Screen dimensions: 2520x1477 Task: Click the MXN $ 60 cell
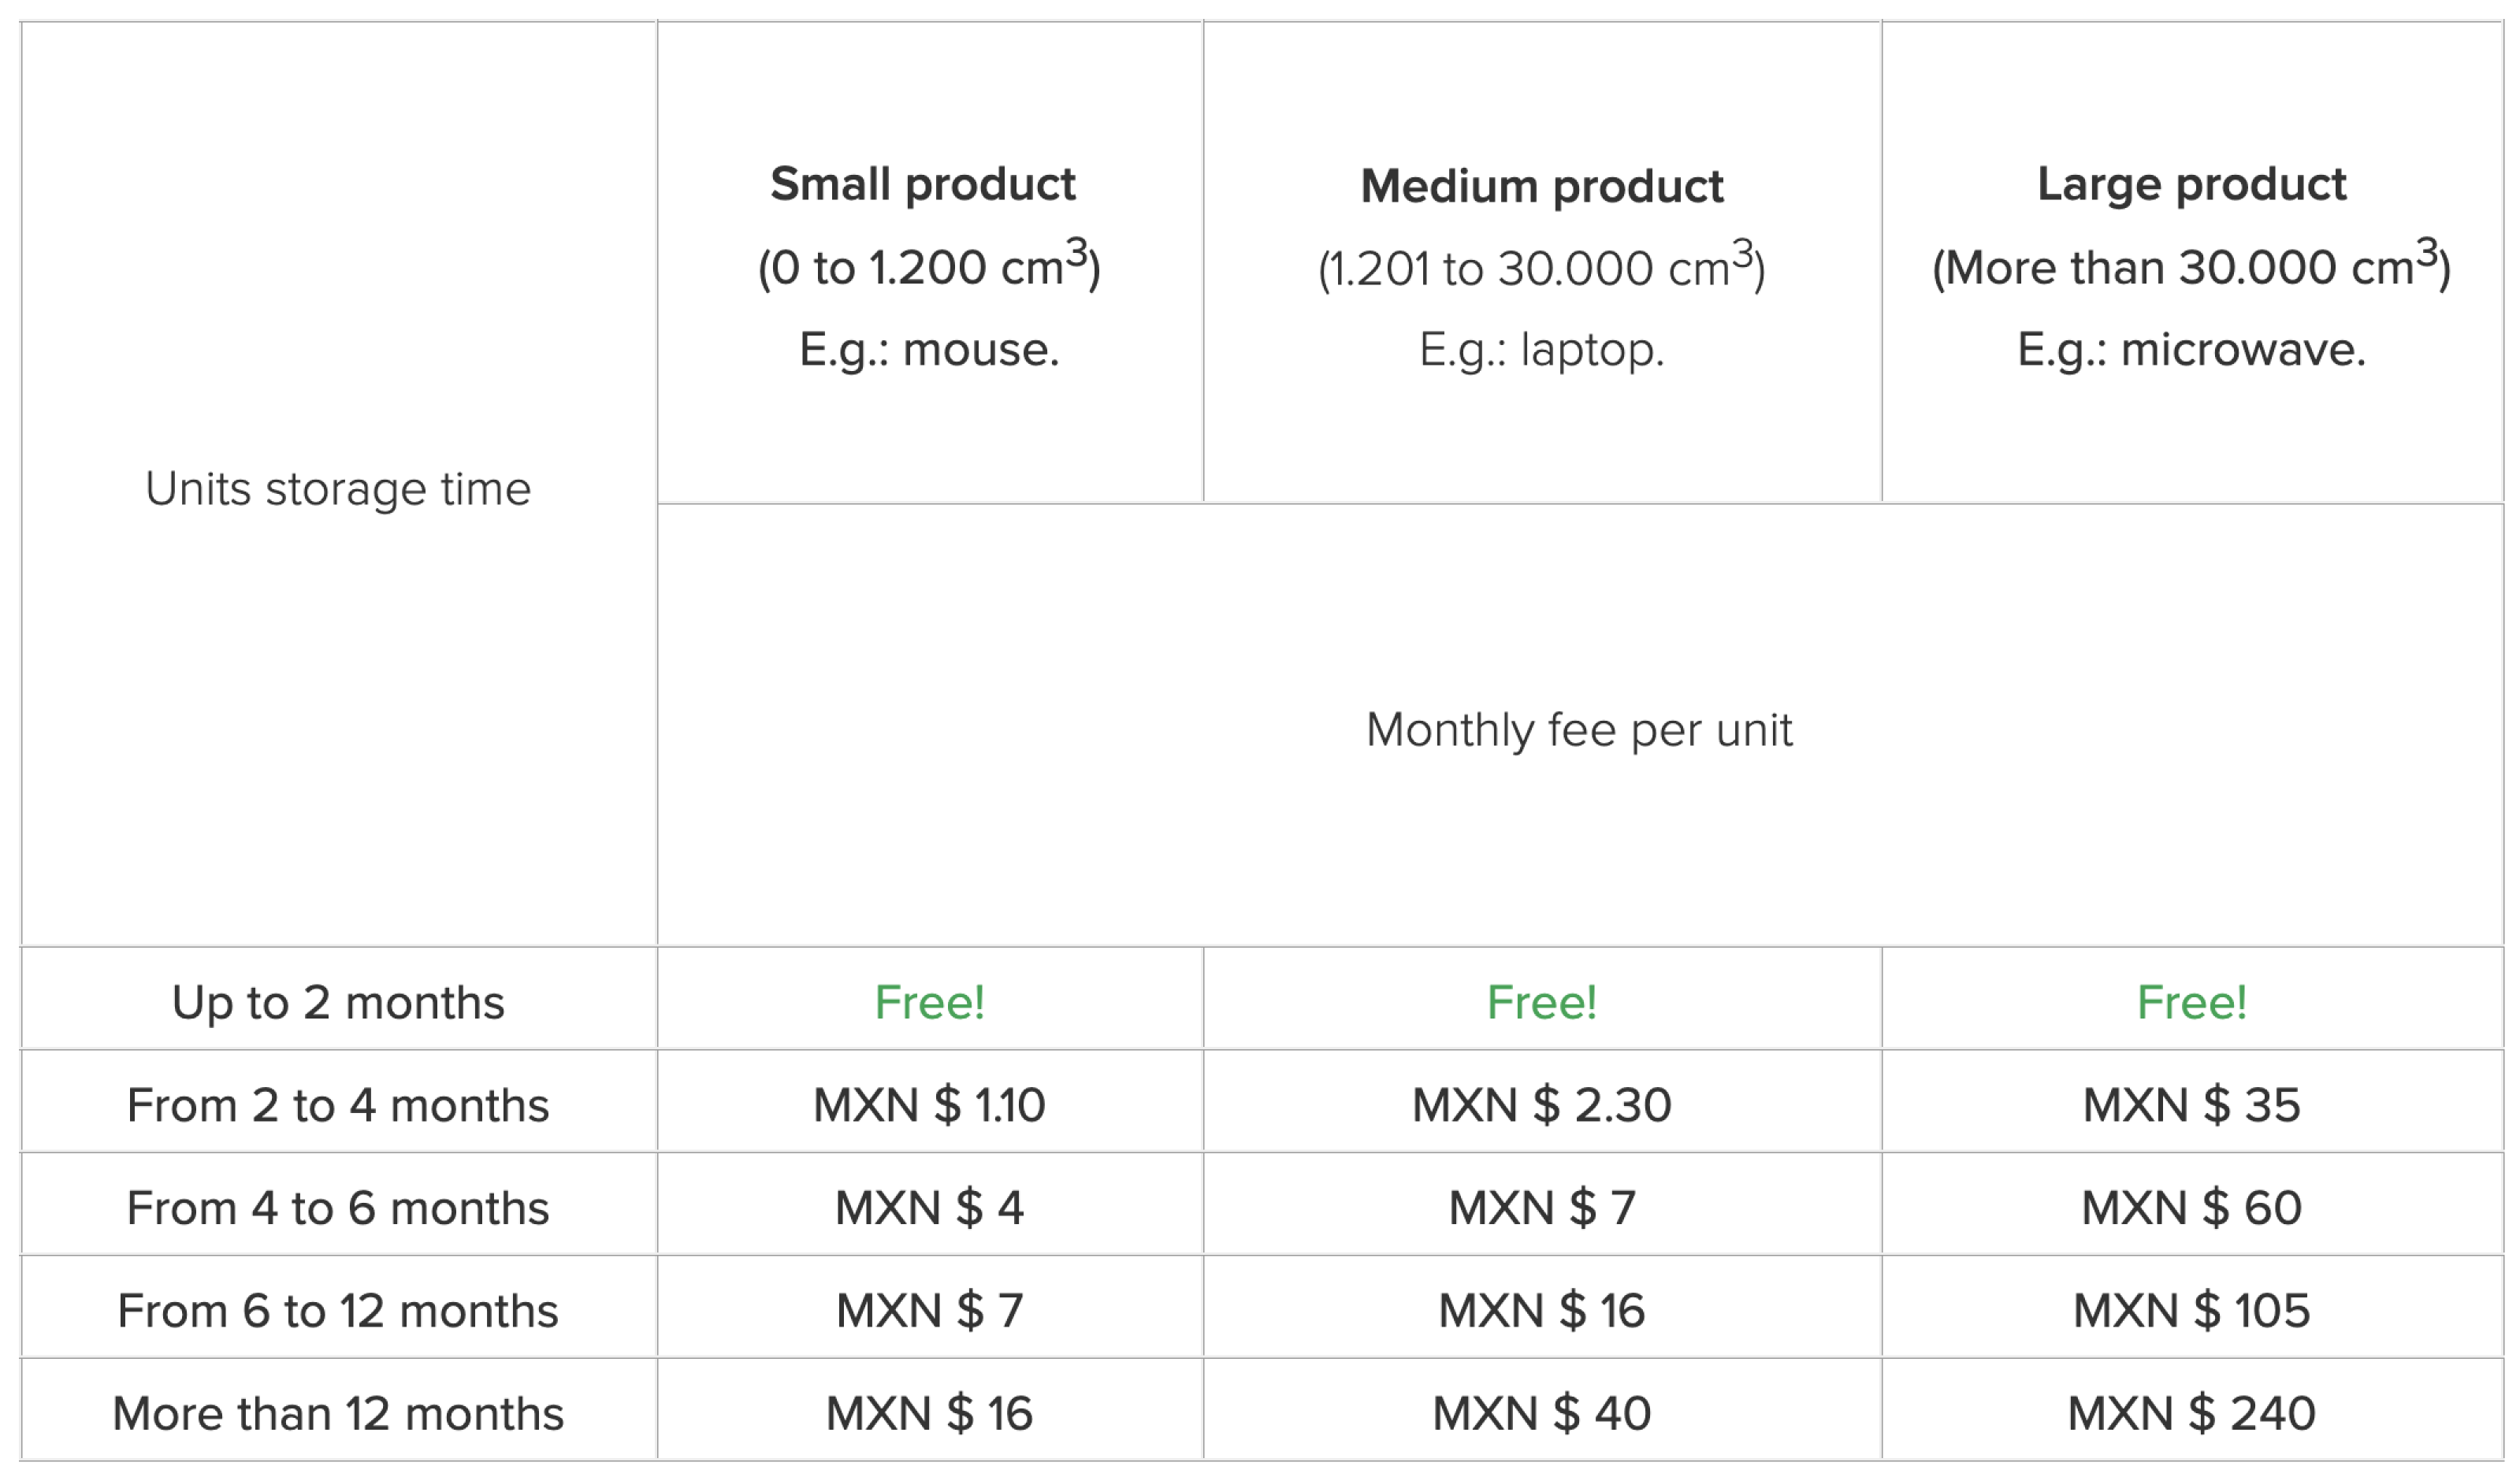[x=2192, y=1208]
